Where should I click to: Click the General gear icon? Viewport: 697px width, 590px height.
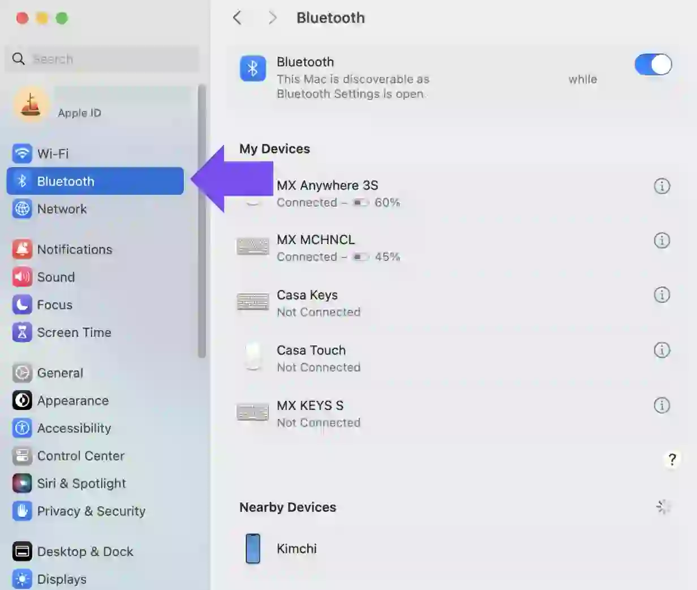coord(22,373)
